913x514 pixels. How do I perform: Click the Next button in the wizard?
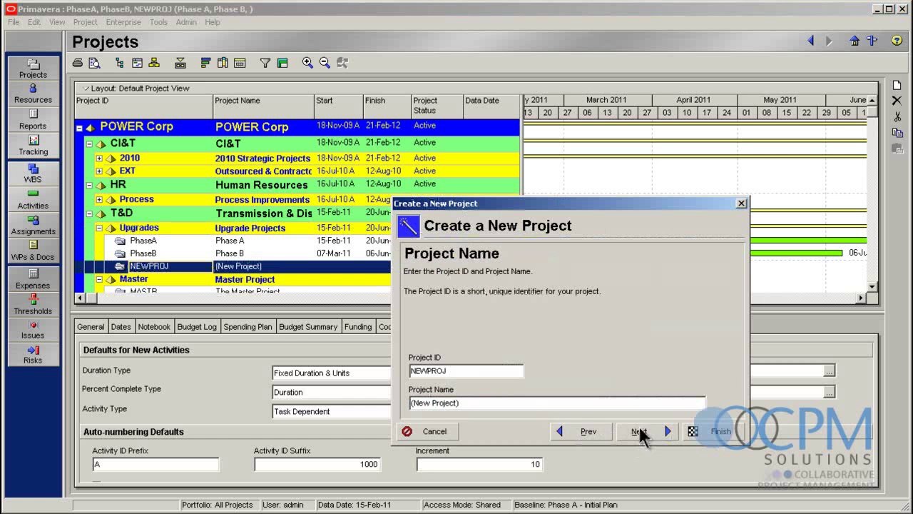point(647,431)
